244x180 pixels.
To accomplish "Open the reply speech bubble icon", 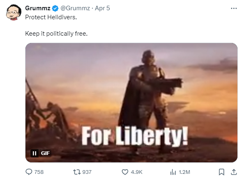I will coord(29,172).
